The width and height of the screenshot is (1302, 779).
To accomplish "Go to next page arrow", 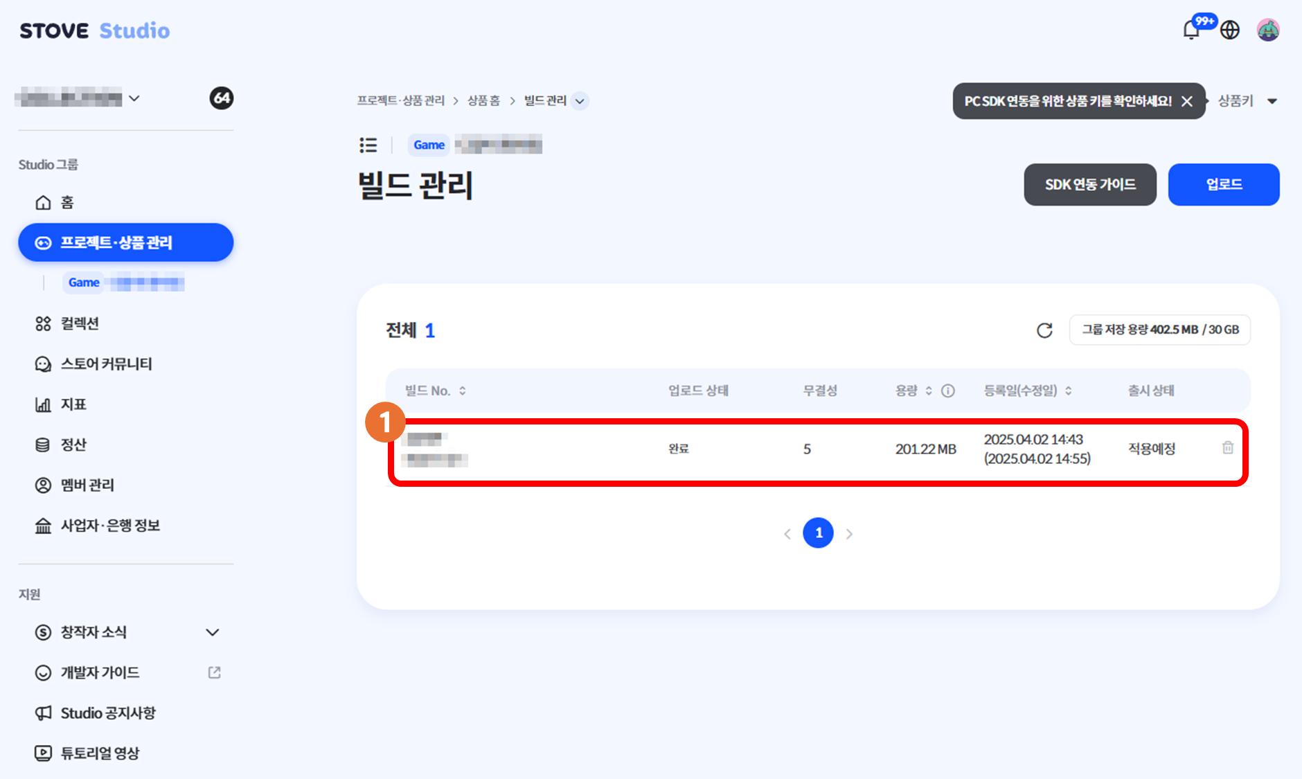I will point(849,533).
